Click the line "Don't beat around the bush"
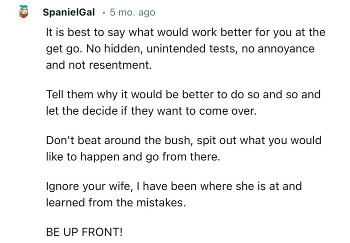Viewport: 350px width, 243px height. coord(184,141)
